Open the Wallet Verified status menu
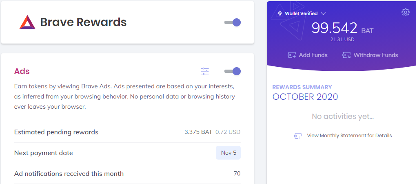The width and height of the screenshot is (417, 184). point(302,13)
